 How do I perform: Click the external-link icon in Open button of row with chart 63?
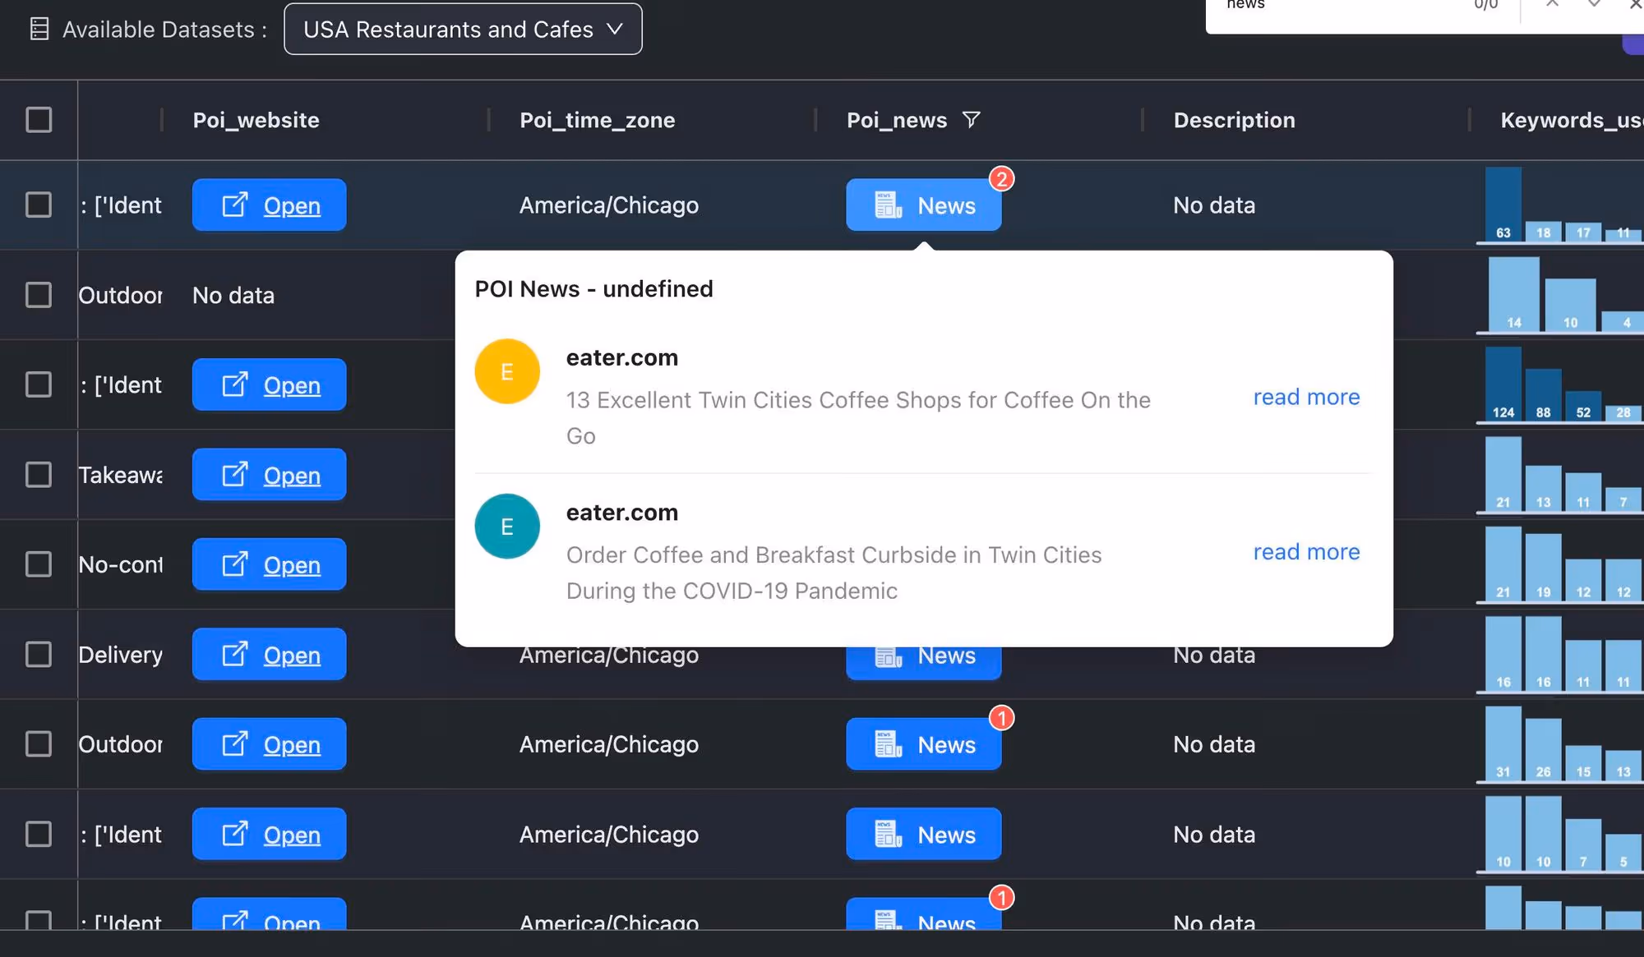235,205
